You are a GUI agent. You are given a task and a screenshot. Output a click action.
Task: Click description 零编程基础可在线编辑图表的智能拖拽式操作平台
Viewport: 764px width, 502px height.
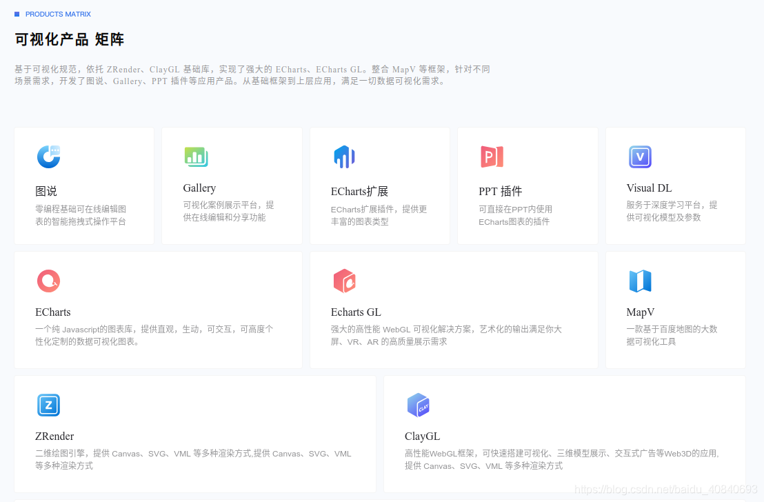81,215
